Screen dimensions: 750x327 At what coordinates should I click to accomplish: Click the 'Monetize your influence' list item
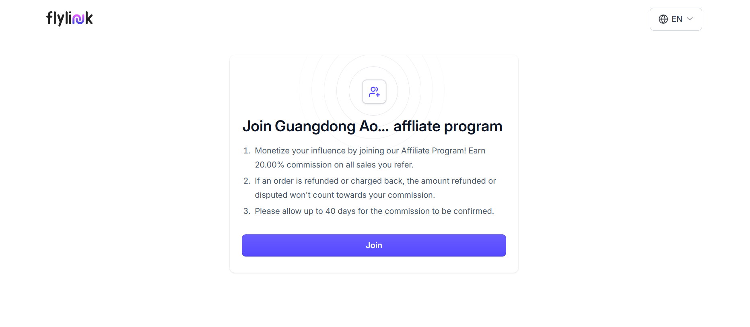coord(370,157)
